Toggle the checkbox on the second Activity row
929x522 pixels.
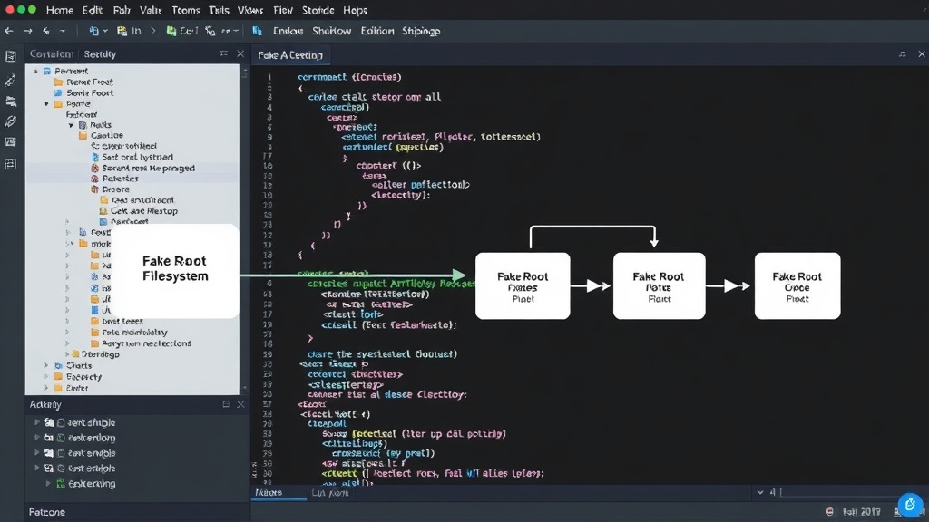pos(61,438)
